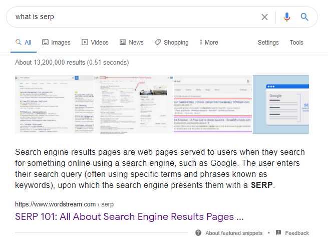Click the blue magnifying glass search icon

coord(304,17)
